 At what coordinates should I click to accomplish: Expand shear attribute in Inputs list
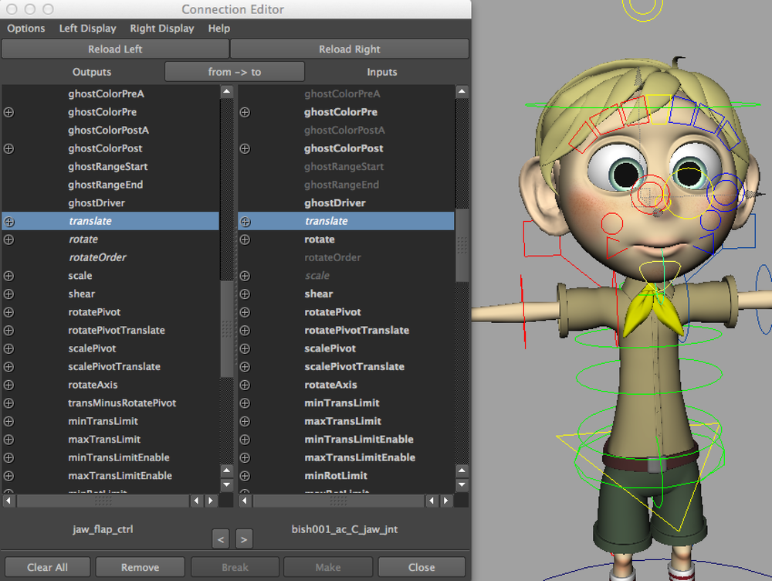(x=245, y=294)
